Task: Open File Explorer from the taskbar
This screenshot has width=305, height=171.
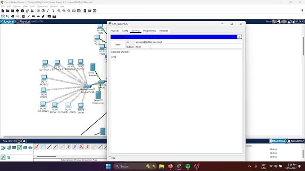Action: (x=162, y=166)
